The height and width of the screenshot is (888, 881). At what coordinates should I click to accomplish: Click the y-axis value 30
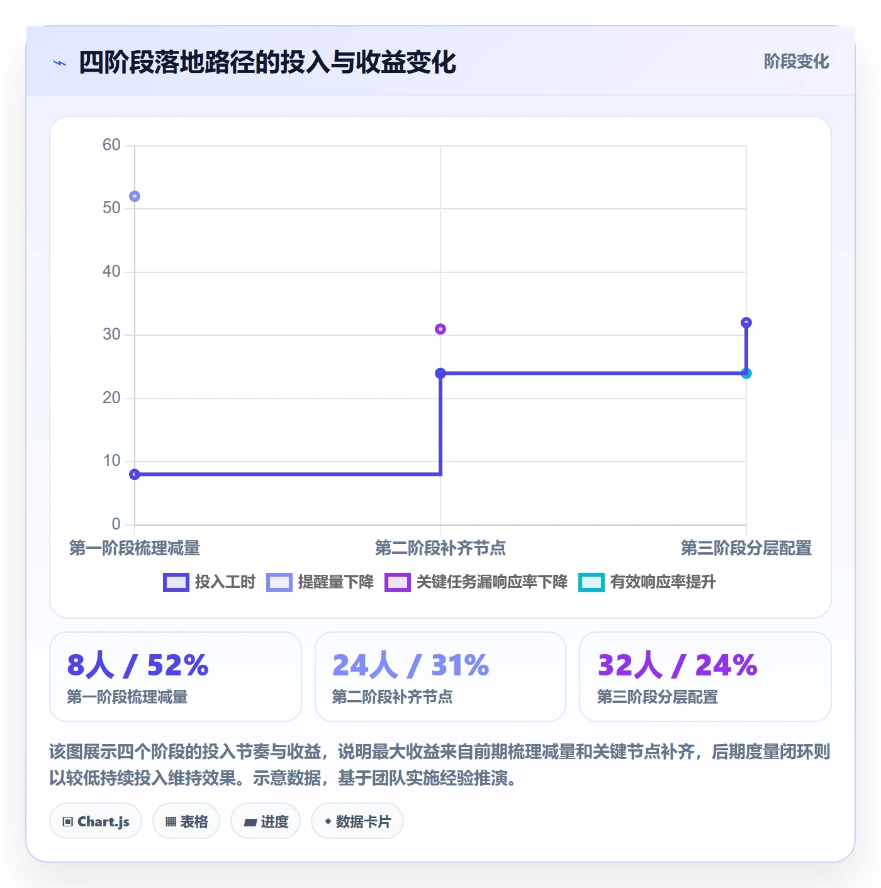[111, 335]
